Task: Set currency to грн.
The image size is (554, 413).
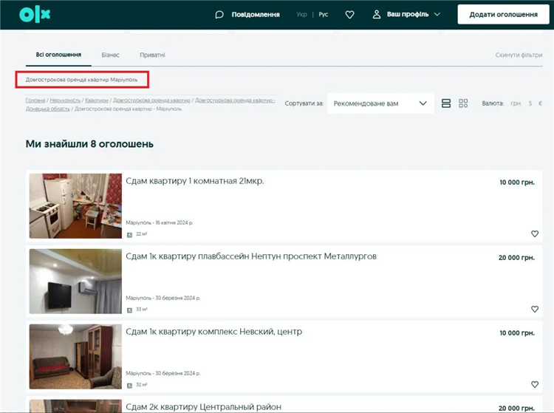Action: point(516,103)
